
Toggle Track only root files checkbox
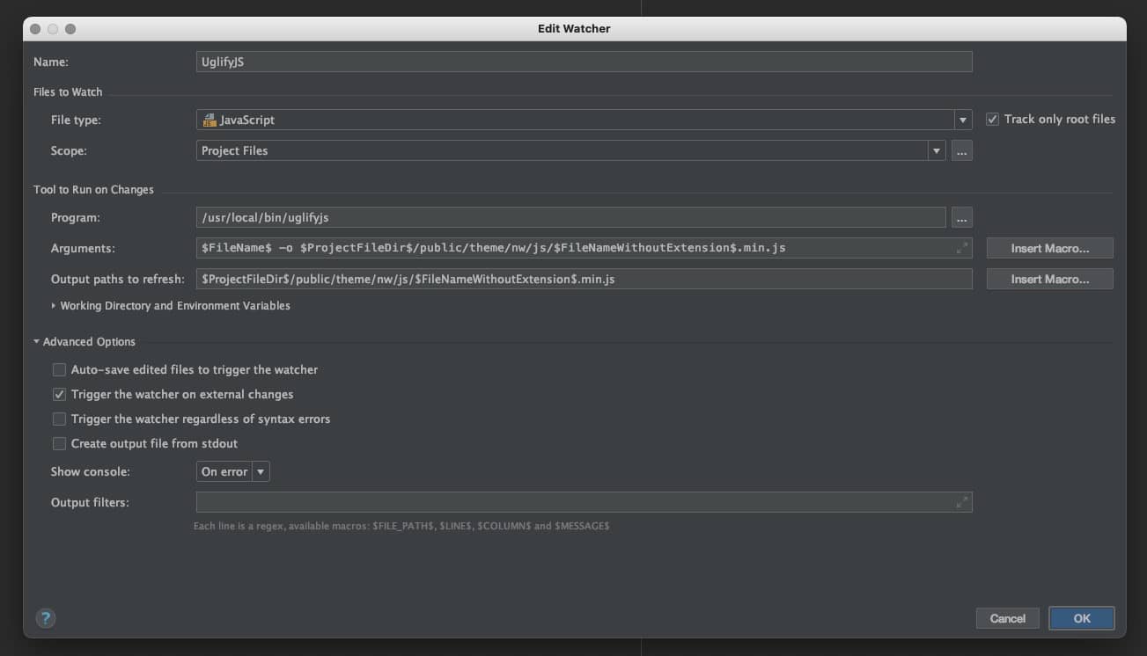coord(992,120)
